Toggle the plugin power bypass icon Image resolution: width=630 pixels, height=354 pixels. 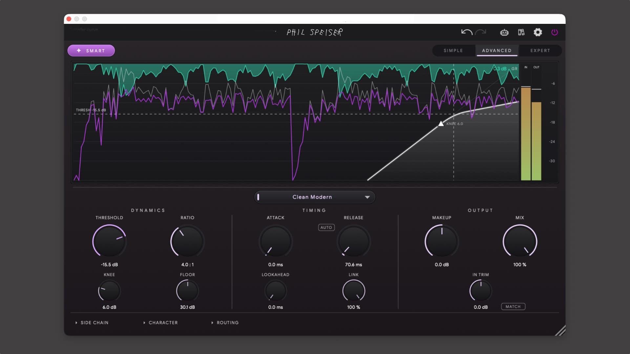tap(555, 32)
